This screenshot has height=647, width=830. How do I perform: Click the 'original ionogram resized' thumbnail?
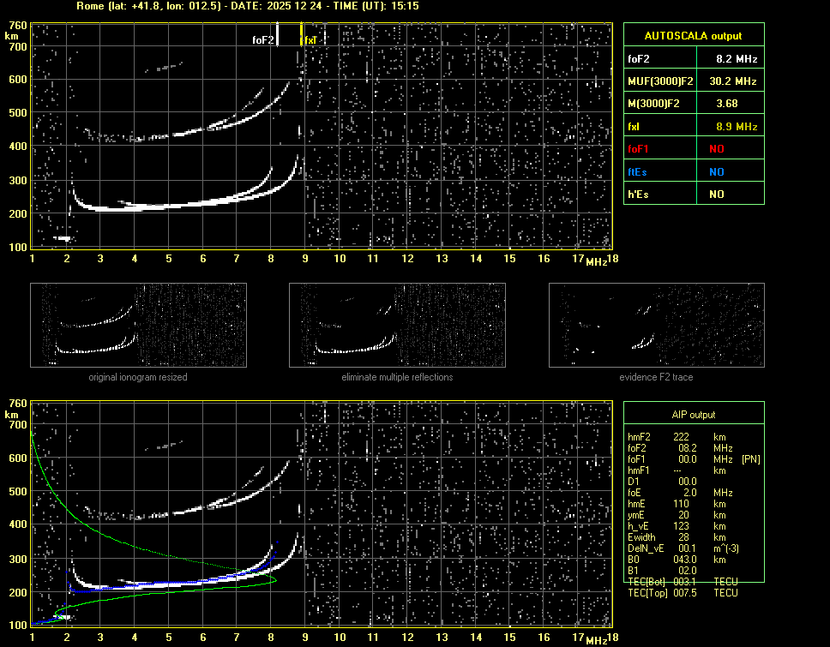click(x=138, y=326)
